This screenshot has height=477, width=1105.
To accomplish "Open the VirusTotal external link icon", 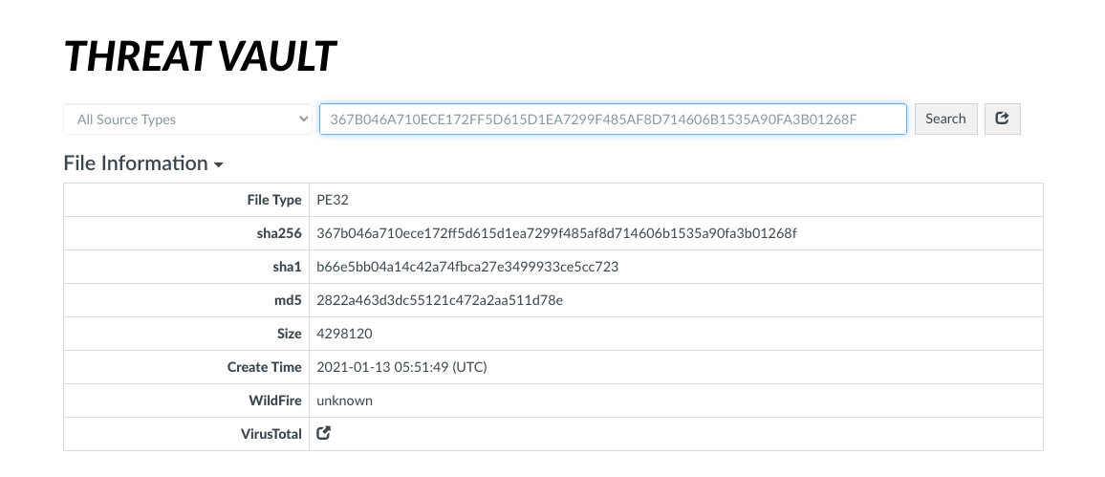I will tap(324, 433).
